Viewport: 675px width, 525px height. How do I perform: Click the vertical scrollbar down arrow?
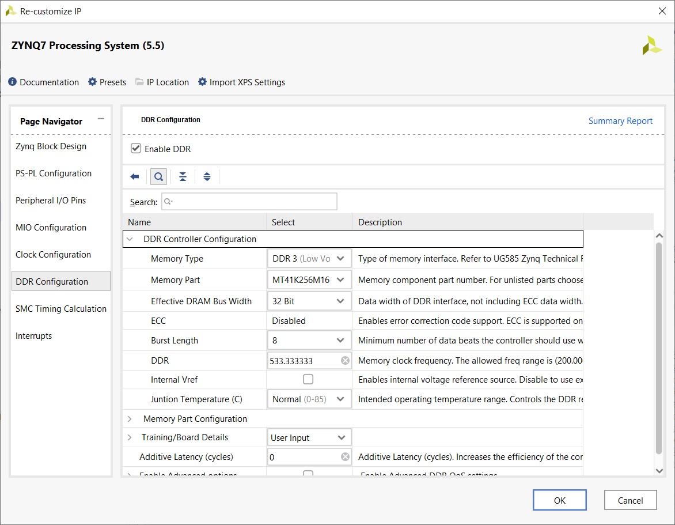click(659, 471)
